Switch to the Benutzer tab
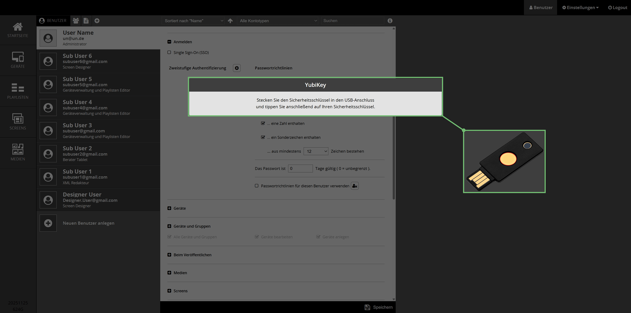The height and width of the screenshot is (313, 631). point(53,21)
